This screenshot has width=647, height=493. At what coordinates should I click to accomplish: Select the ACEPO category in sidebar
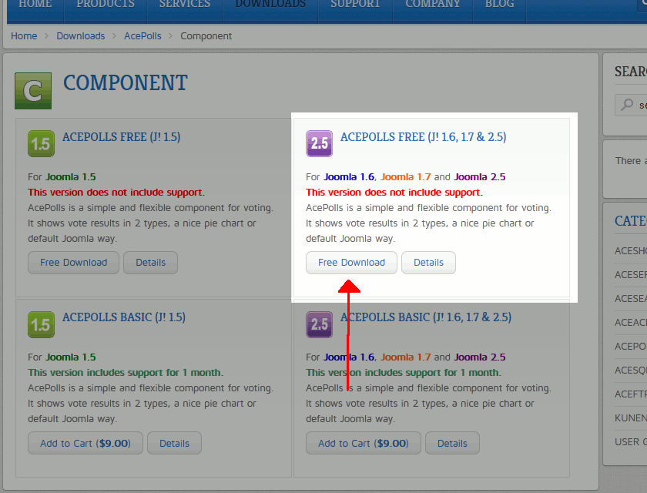(x=631, y=346)
